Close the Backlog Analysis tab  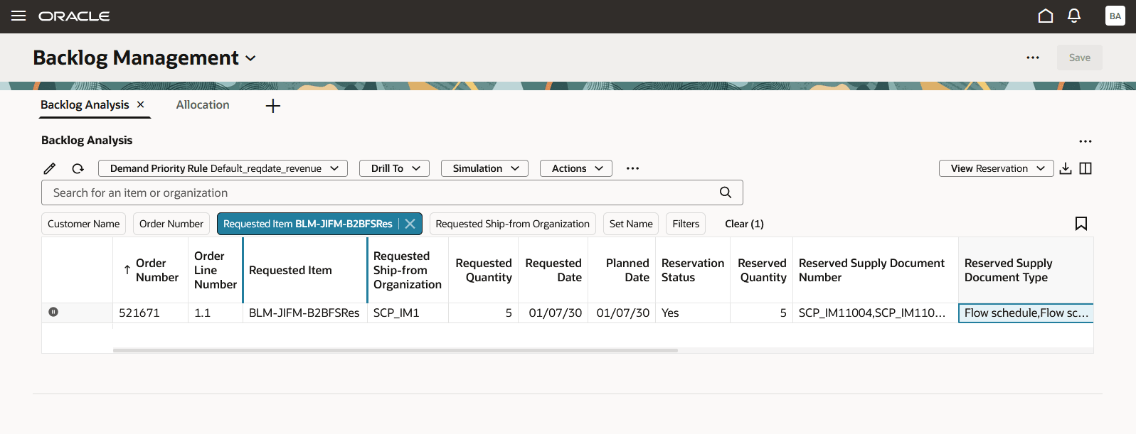point(141,104)
